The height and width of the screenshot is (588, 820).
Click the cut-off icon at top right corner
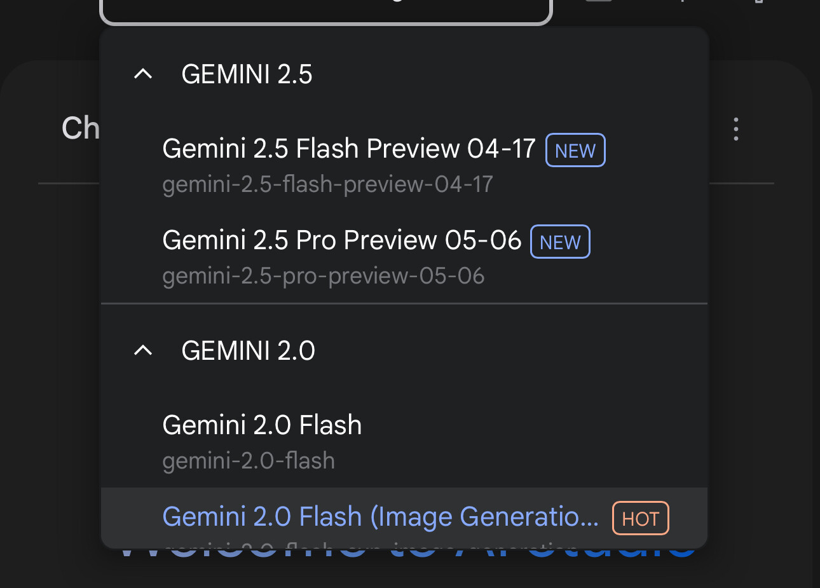coord(758,2)
